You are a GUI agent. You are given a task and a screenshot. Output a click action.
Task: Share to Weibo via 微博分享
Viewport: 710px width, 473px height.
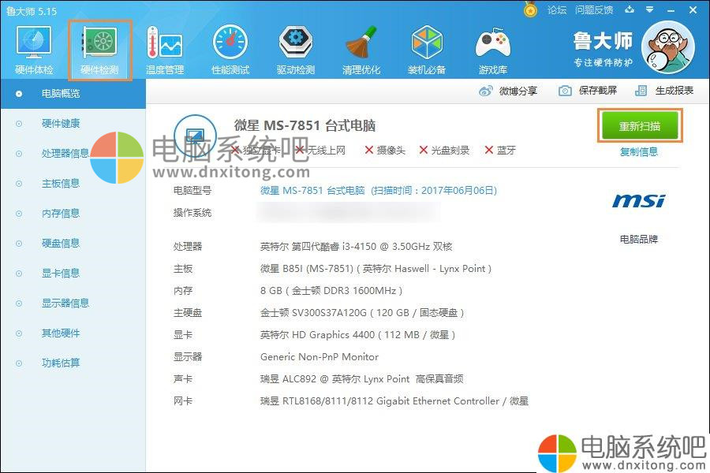pyautogui.click(x=507, y=91)
